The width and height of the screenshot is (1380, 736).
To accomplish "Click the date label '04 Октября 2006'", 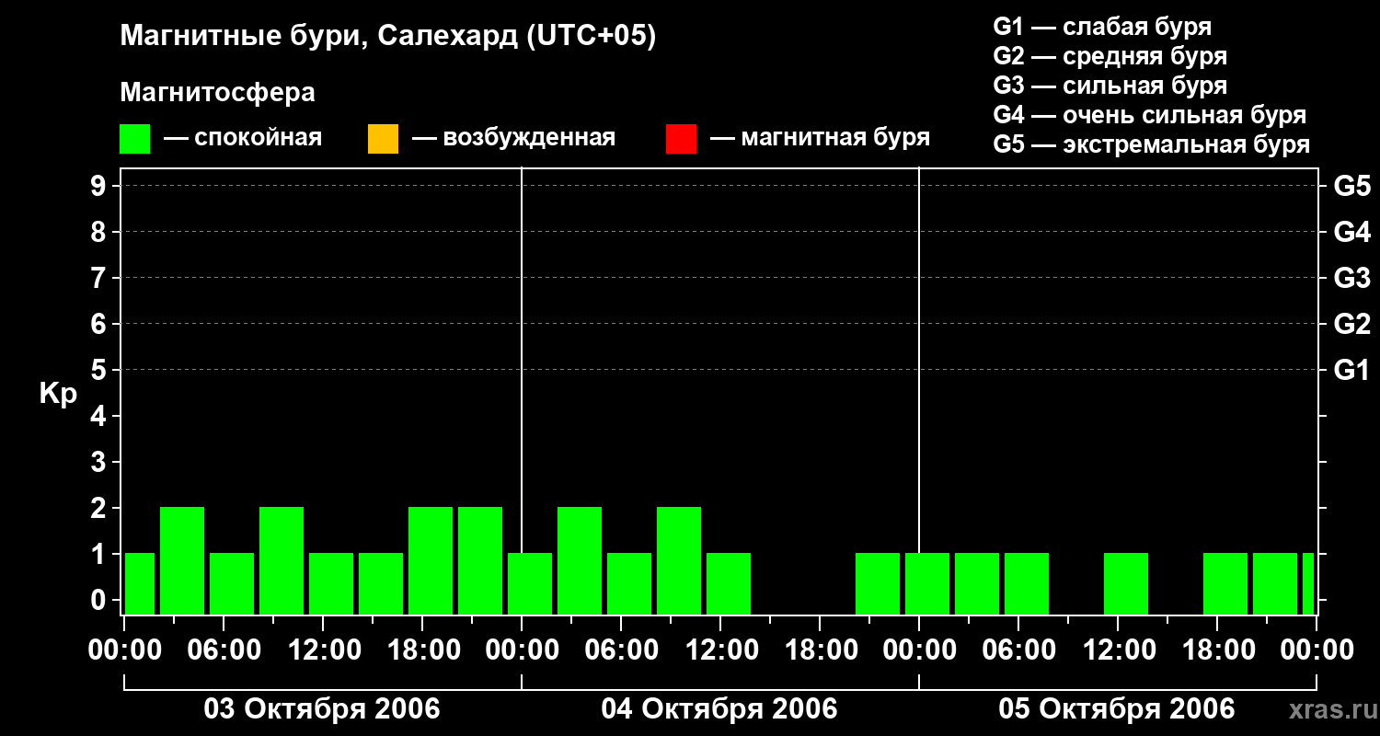I will click(x=719, y=709).
